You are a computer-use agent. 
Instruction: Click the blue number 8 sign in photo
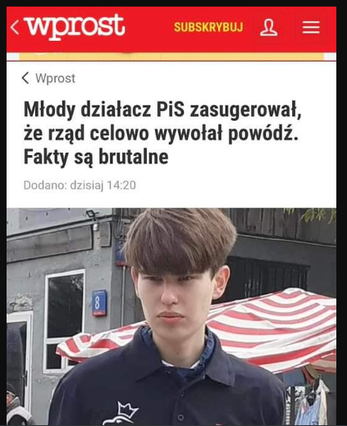pyautogui.click(x=99, y=303)
